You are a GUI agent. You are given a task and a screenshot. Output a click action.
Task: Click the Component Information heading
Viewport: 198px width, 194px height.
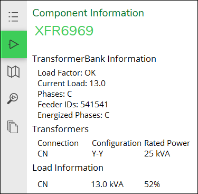point(88,13)
